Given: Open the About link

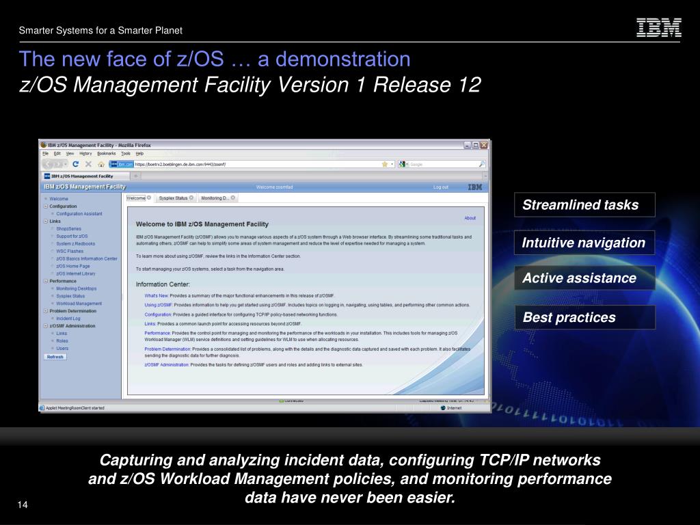Looking at the screenshot, I should pyautogui.click(x=470, y=218).
